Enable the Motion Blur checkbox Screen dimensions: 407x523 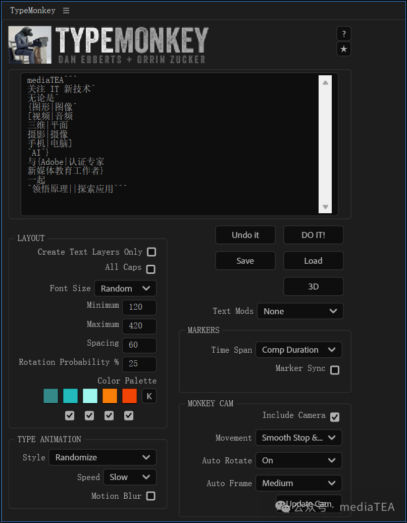click(151, 496)
